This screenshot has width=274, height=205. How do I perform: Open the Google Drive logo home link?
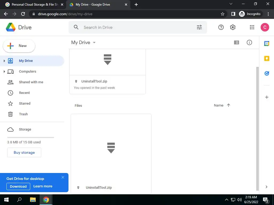pos(19,27)
